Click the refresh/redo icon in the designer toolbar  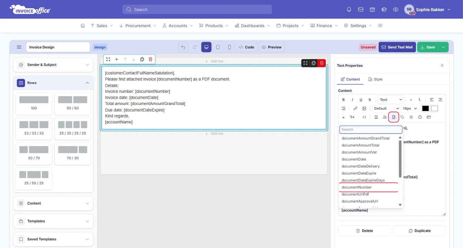coord(195,47)
